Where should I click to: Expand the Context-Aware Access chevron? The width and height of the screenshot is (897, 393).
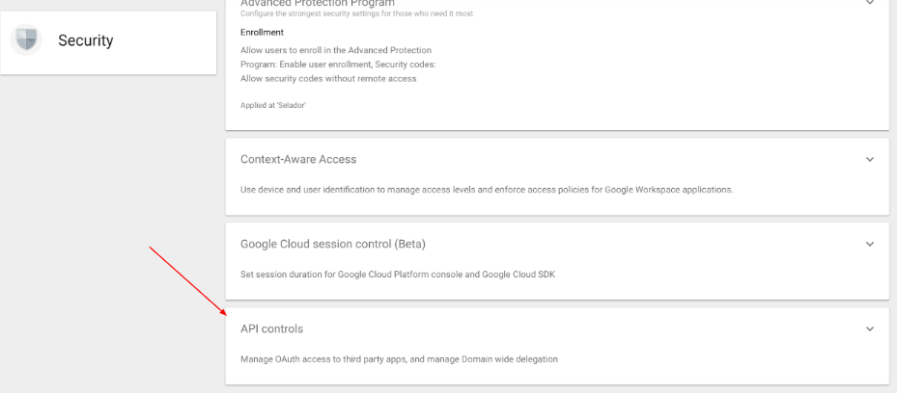pyautogui.click(x=869, y=159)
